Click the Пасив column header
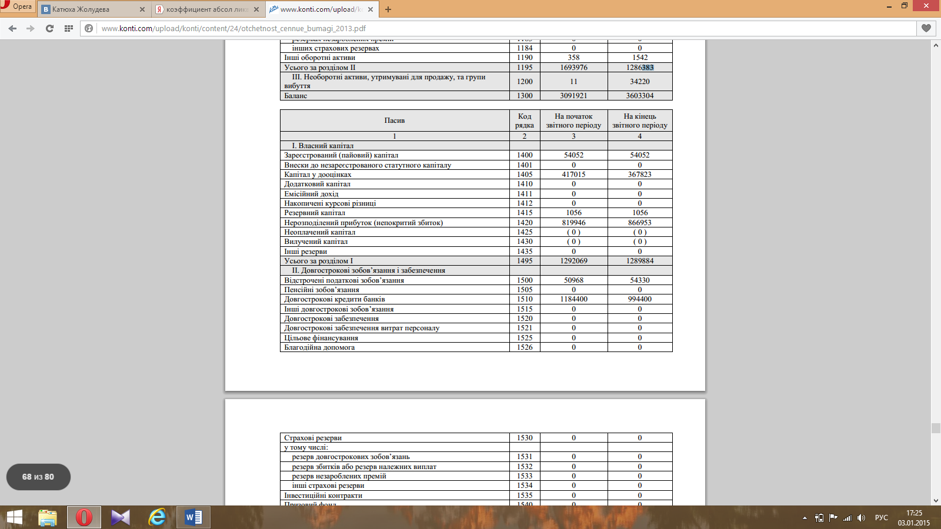The width and height of the screenshot is (941, 529). [395, 120]
